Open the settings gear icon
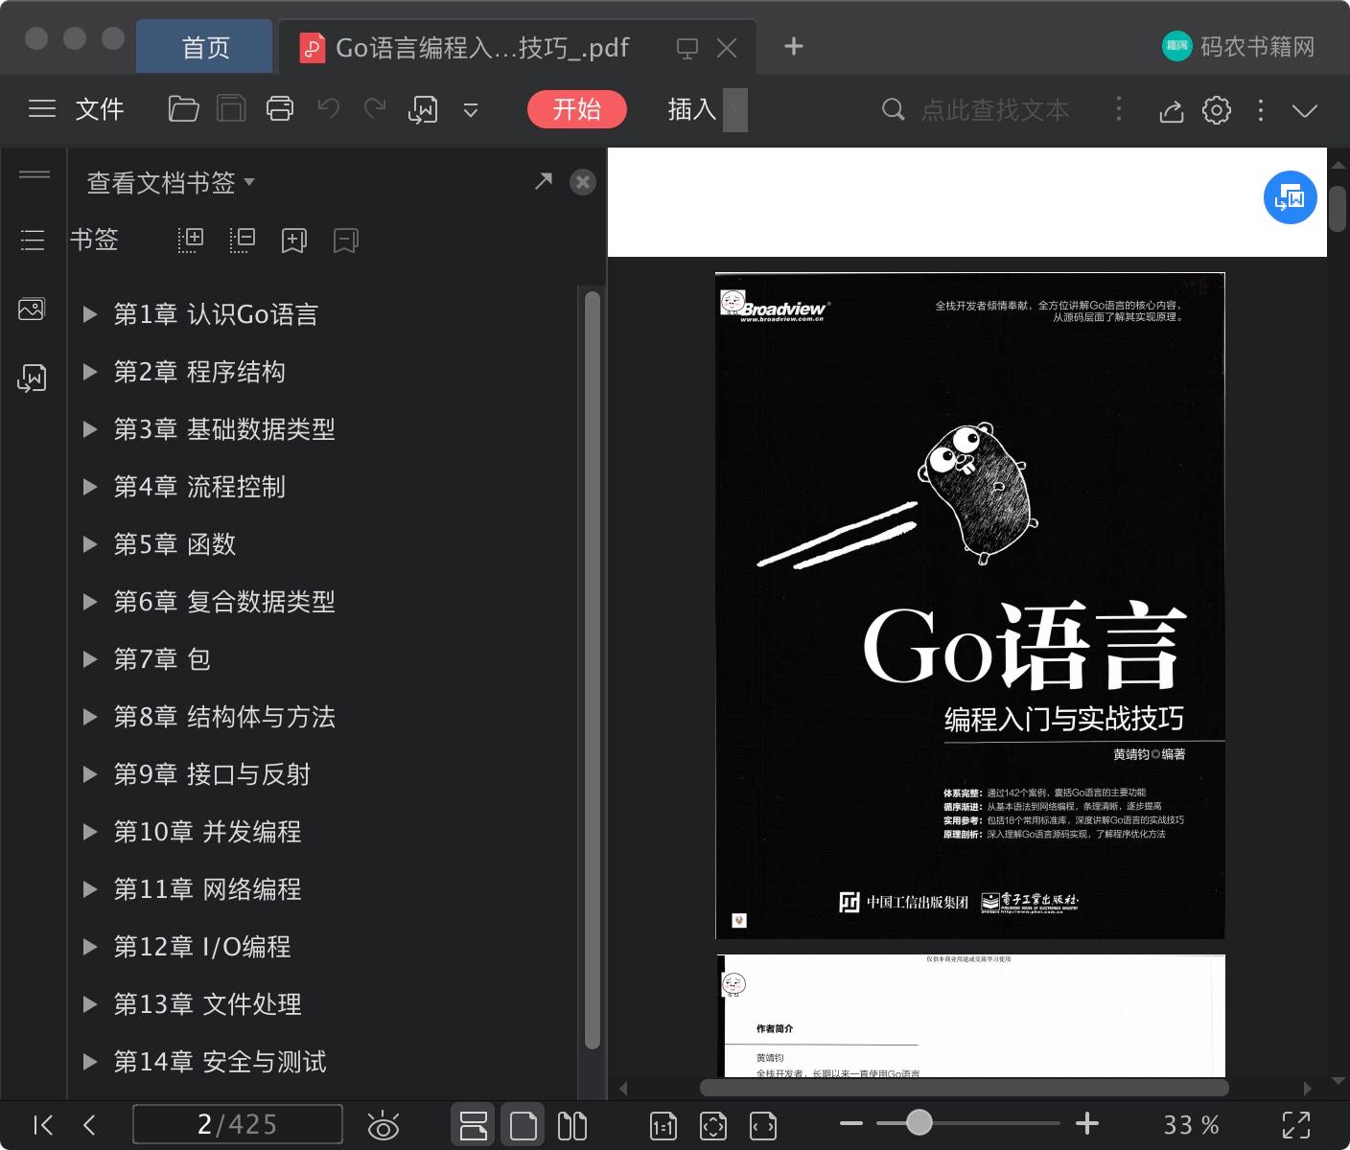 tap(1217, 110)
